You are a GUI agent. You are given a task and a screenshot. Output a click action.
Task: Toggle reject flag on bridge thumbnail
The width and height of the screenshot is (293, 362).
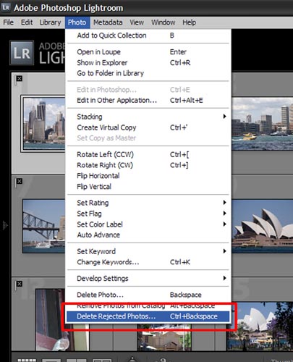coord(19,182)
